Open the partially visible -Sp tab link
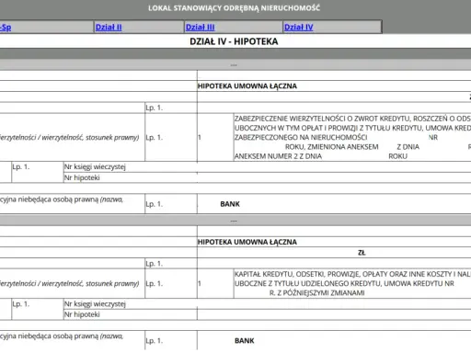This screenshot has height=353, width=471. click(x=6, y=28)
